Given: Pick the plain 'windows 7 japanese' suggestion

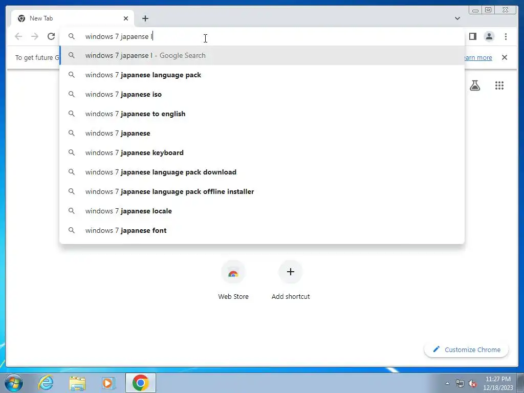Looking at the screenshot, I should [262, 133].
